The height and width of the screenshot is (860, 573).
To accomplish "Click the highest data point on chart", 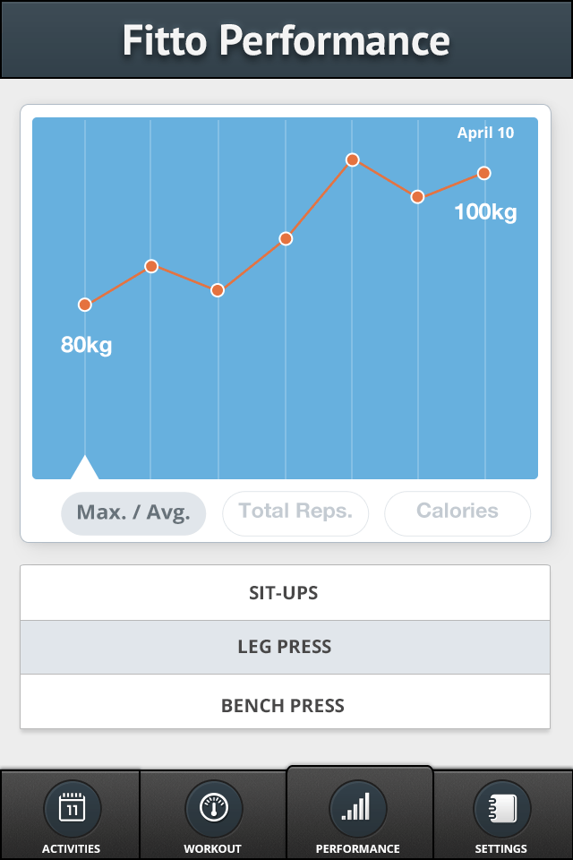I will pyautogui.click(x=353, y=159).
